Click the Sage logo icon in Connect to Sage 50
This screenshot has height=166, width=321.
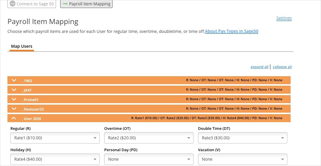coord(13,4)
